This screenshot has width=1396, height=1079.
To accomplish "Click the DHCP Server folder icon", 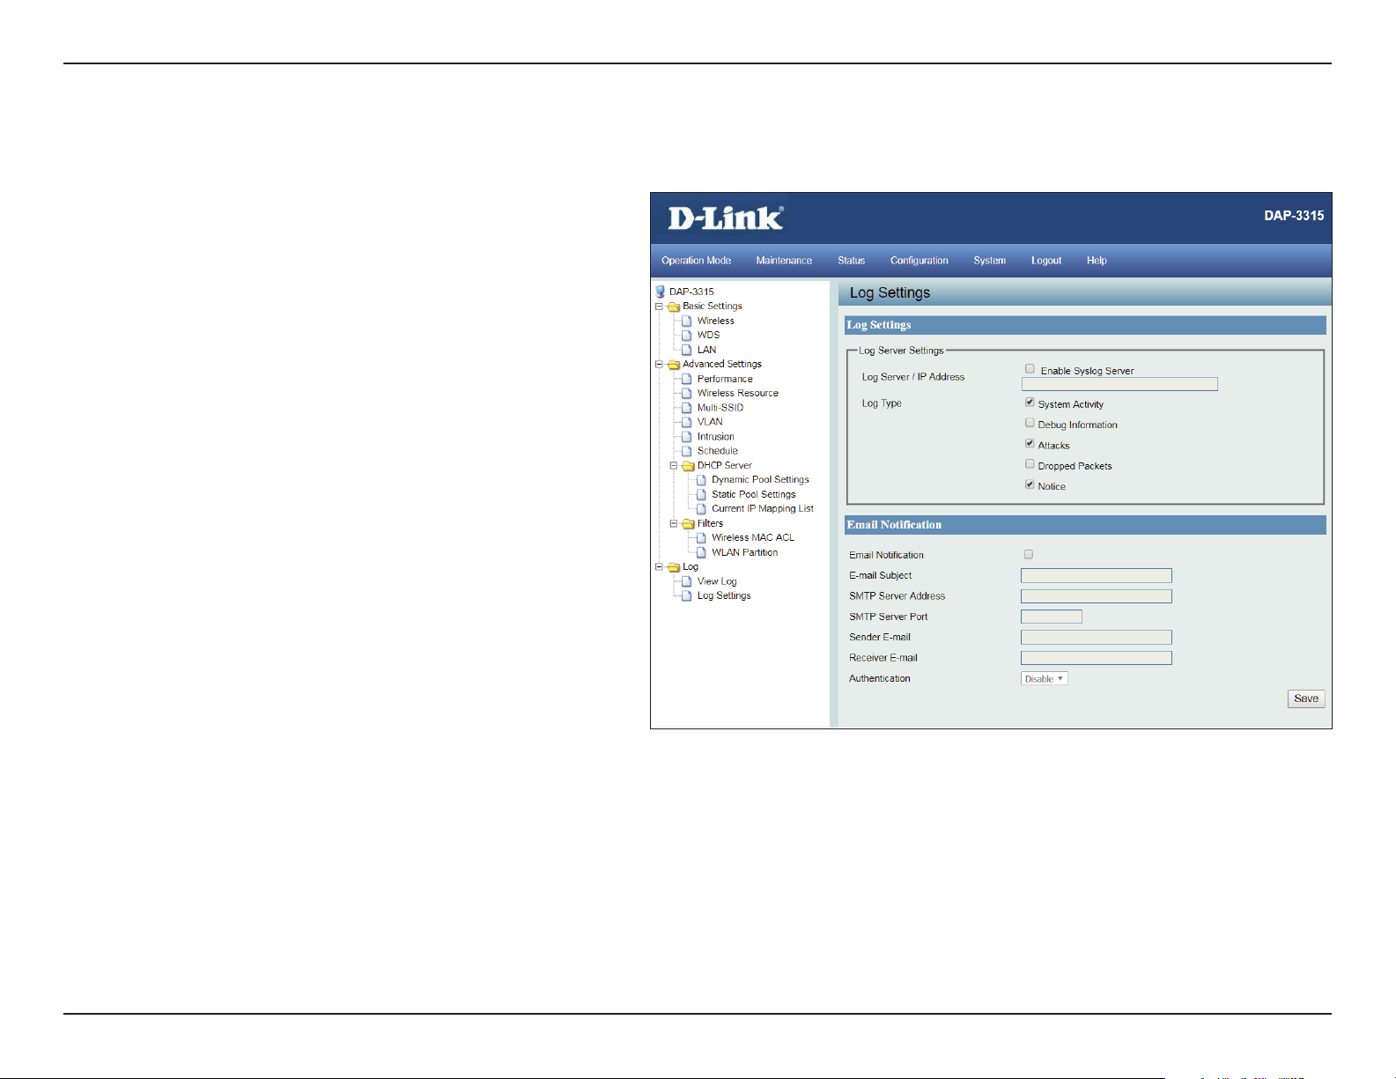I will point(689,466).
